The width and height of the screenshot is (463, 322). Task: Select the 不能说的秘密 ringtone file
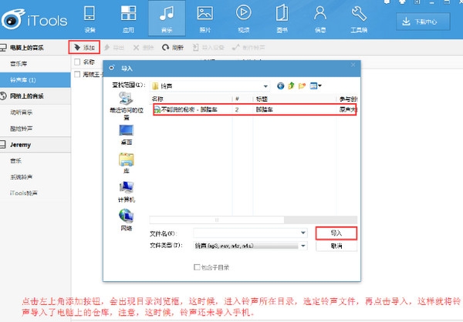[255, 109]
